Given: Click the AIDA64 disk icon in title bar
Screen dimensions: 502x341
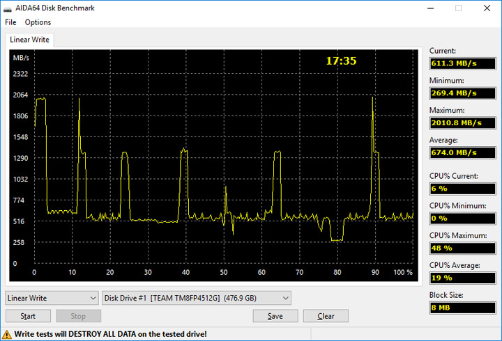Looking at the screenshot, I should click(8, 8).
